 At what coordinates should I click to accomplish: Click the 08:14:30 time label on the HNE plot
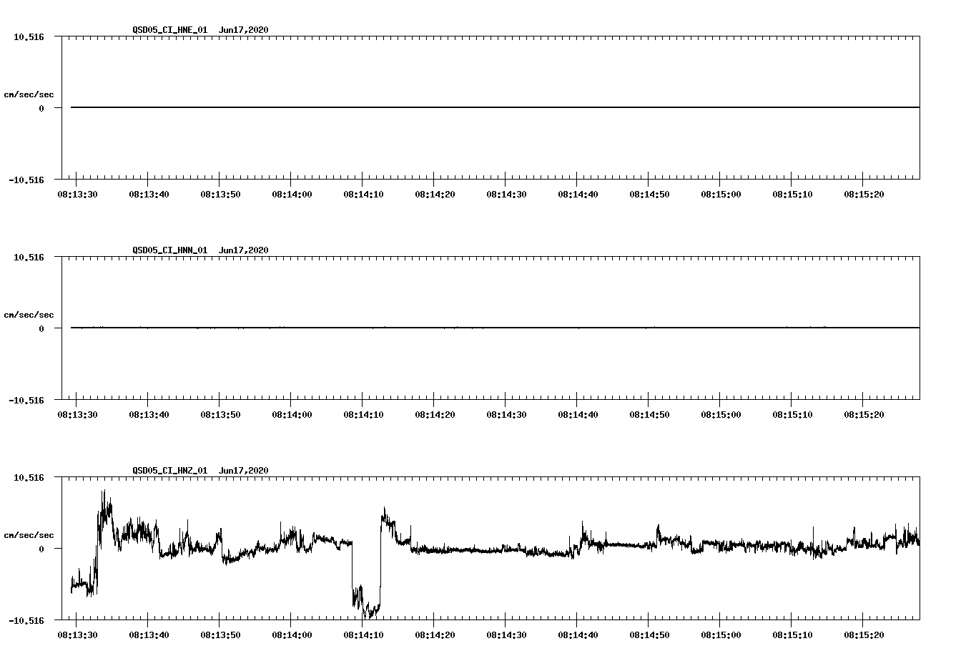click(506, 195)
